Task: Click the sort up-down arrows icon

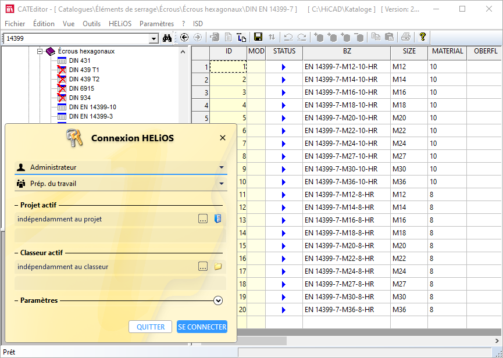Action: [272, 37]
